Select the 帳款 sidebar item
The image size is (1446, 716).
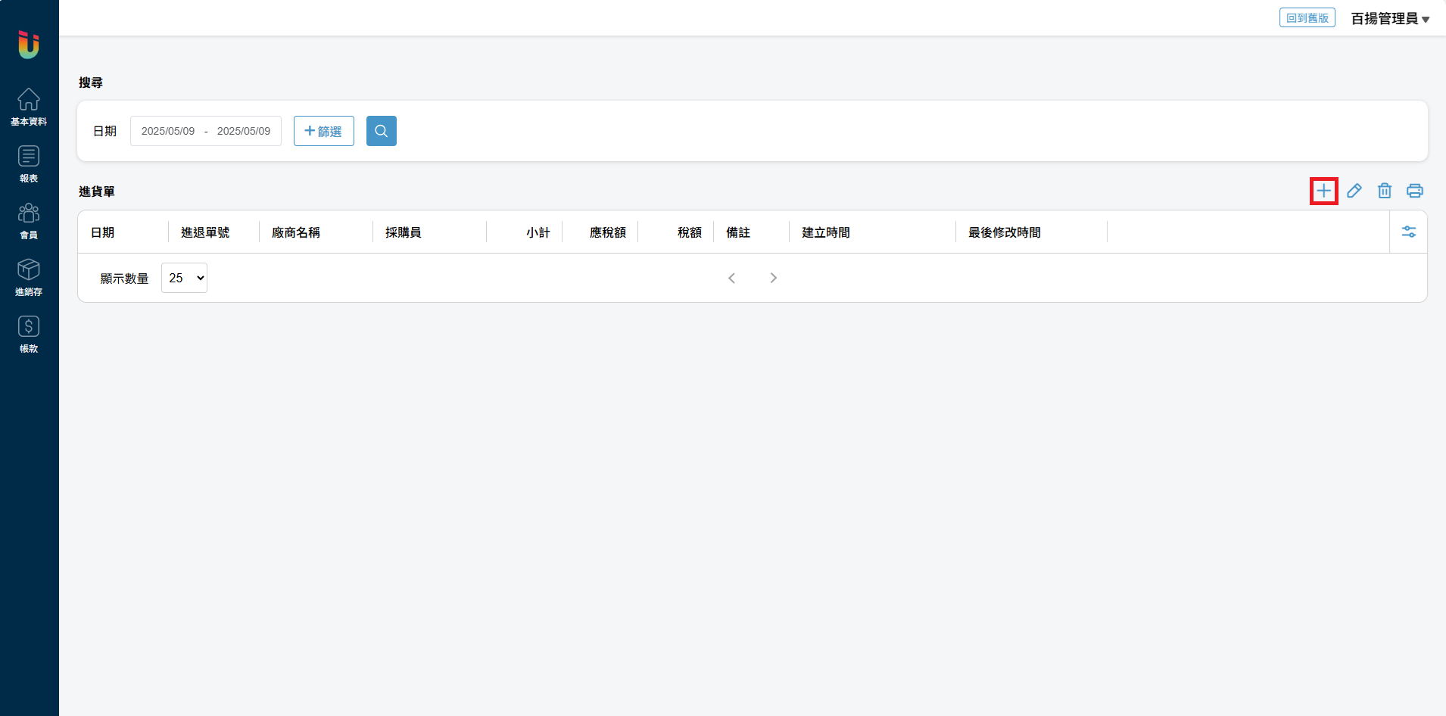click(x=29, y=334)
